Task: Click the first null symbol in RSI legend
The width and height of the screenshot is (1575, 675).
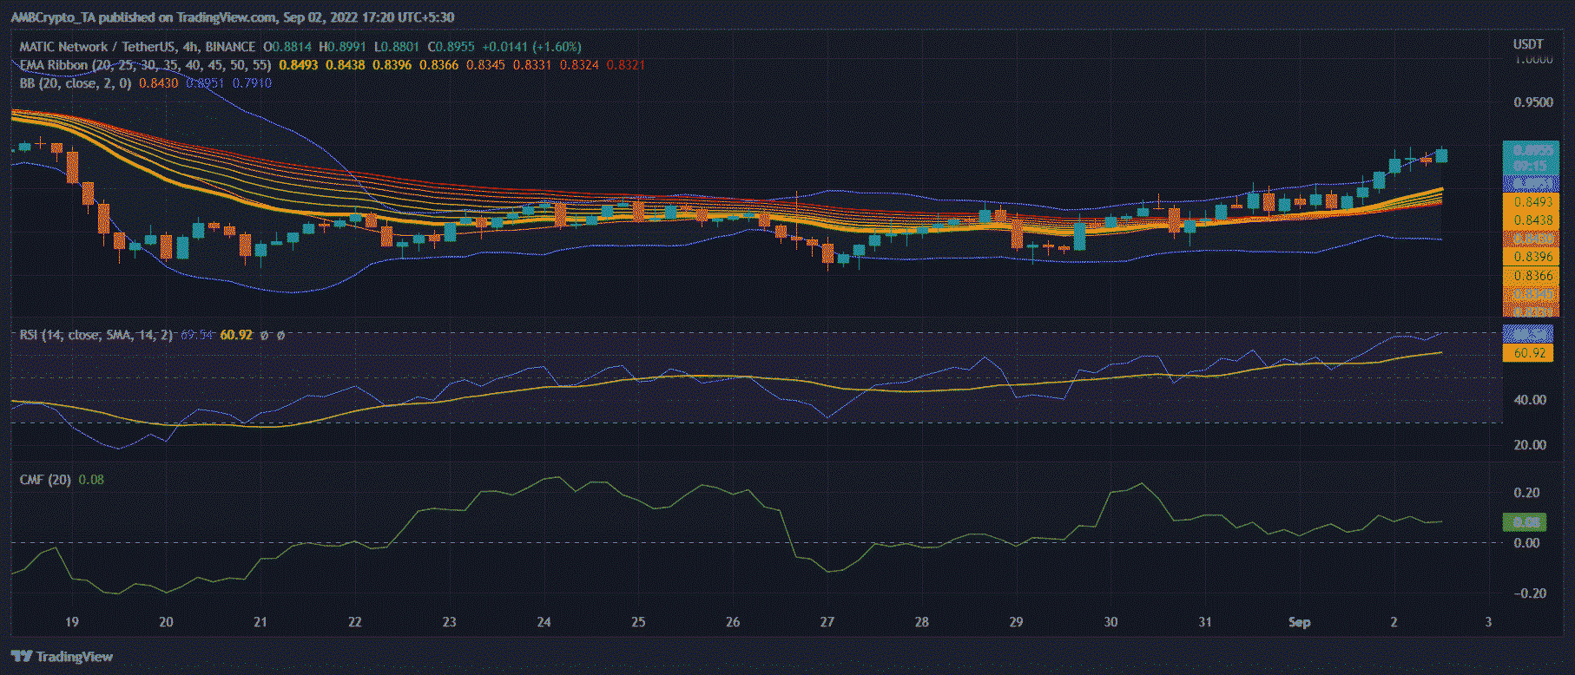Action: [x=264, y=335]
